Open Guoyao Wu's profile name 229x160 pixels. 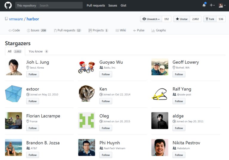click(x=111, y=62)
